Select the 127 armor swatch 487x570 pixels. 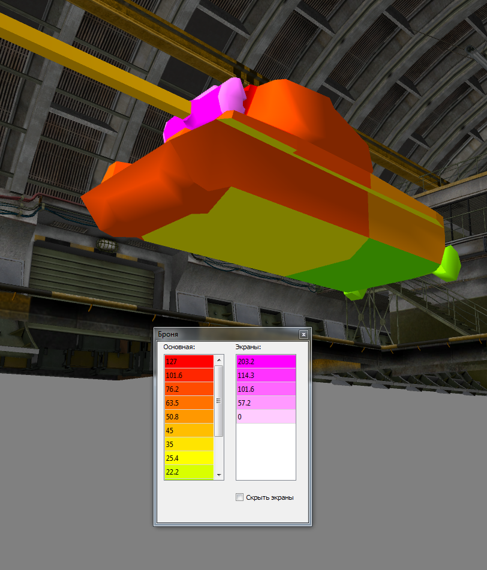(189, 361)
